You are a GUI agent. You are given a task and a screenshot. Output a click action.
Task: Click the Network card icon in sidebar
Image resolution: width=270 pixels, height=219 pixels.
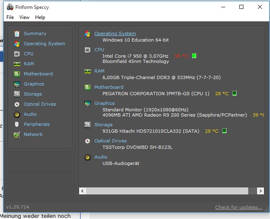click(17, 135)
